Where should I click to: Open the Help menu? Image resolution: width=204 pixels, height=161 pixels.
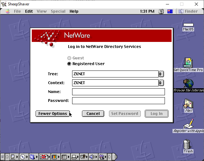74,11
